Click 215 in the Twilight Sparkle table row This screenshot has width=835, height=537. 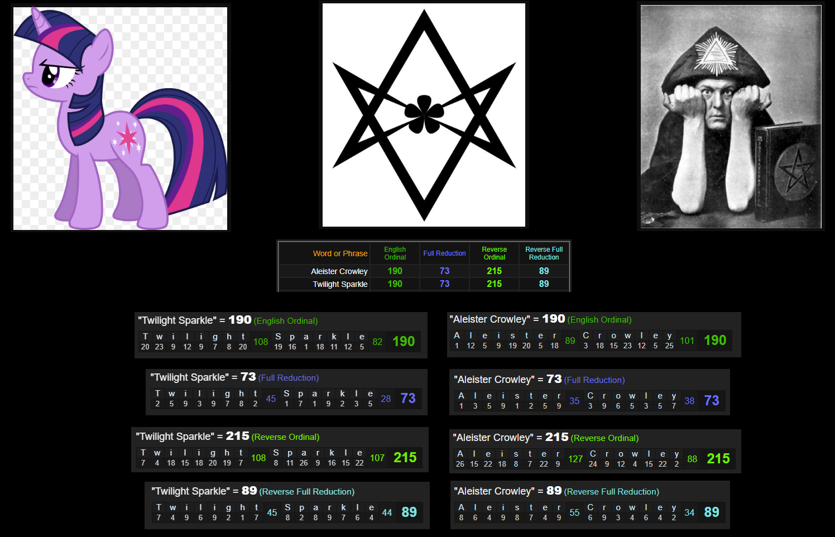point(495,284)
